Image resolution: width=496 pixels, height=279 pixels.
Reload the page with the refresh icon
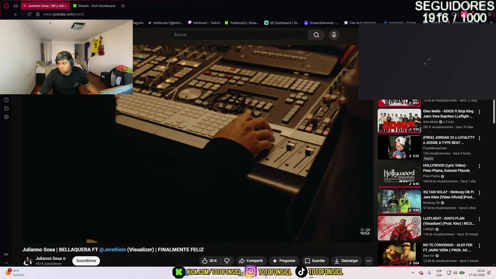click(29, 14)
